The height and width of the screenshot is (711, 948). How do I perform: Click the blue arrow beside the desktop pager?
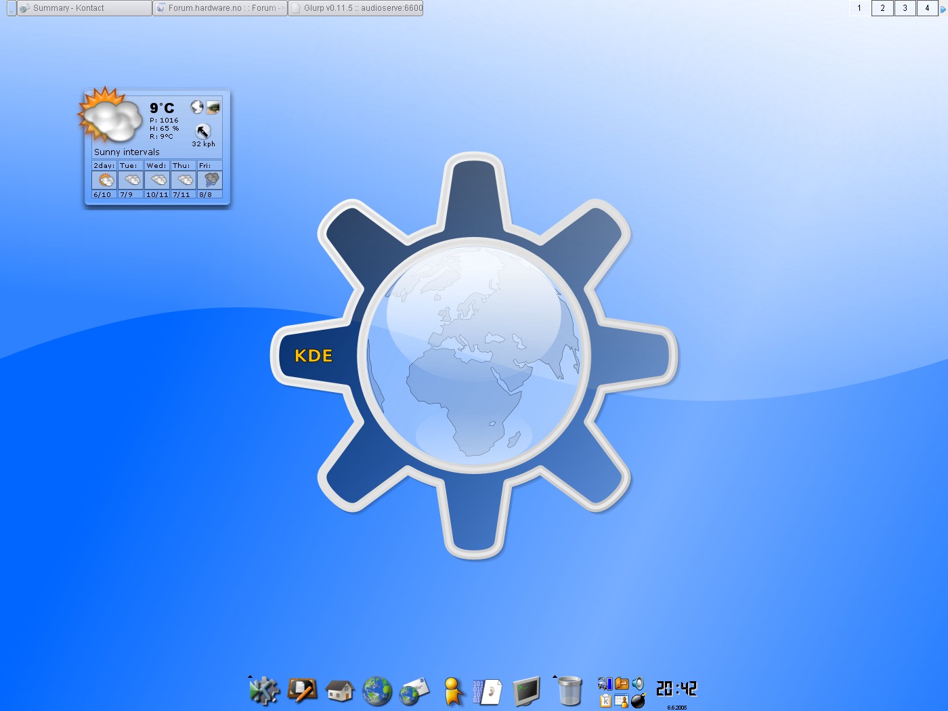click(943, 9)
